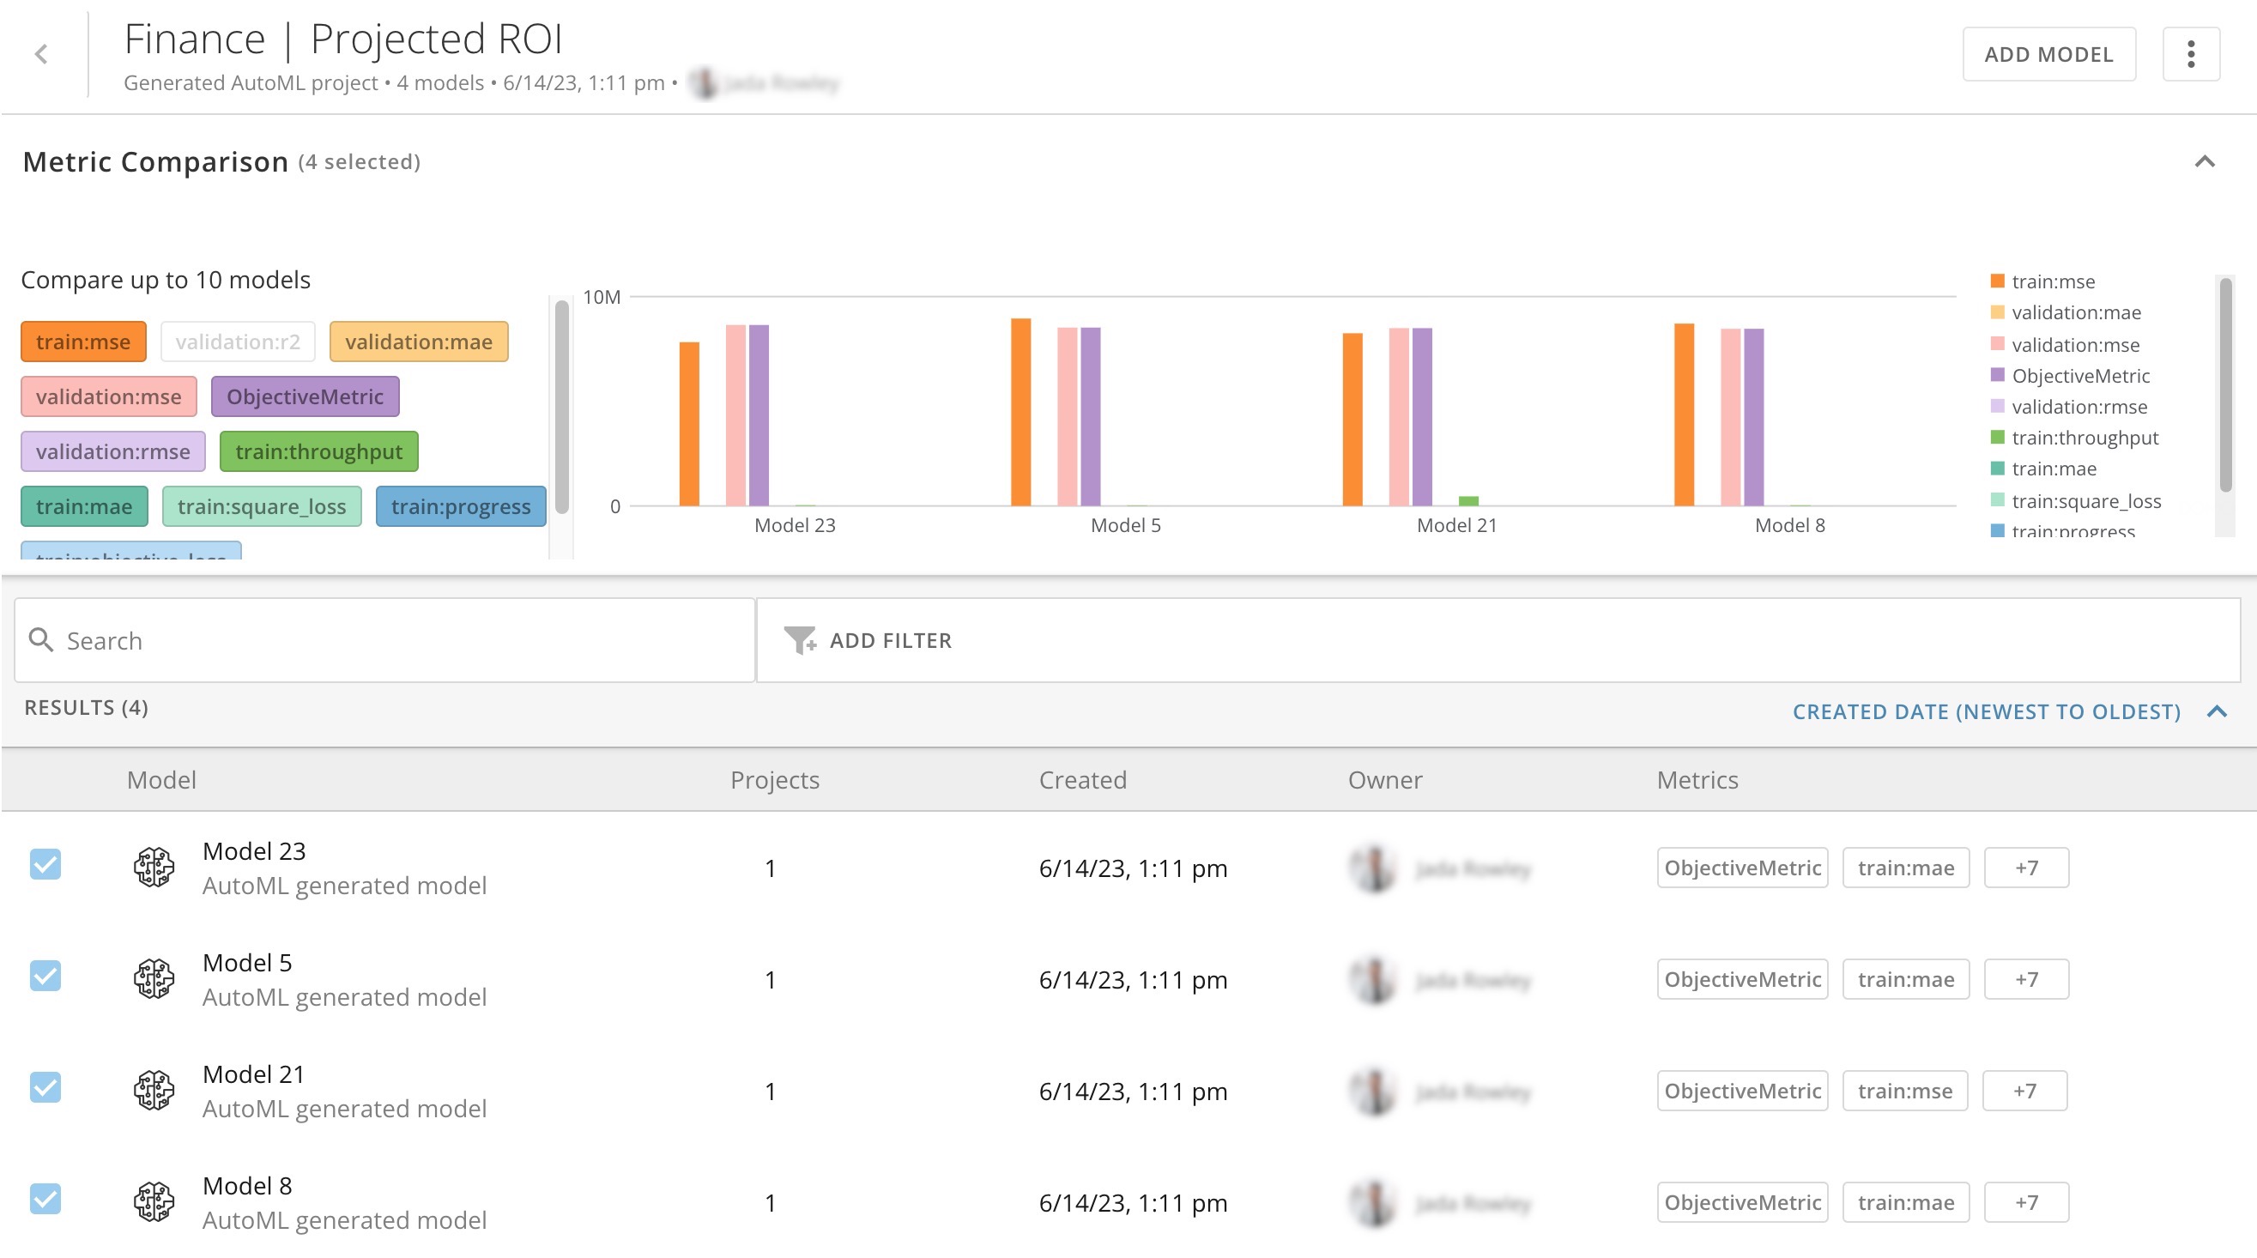
Task: Toggle the train:throughput metric tag
Action: pyautogui.click(x=318, y=452)
